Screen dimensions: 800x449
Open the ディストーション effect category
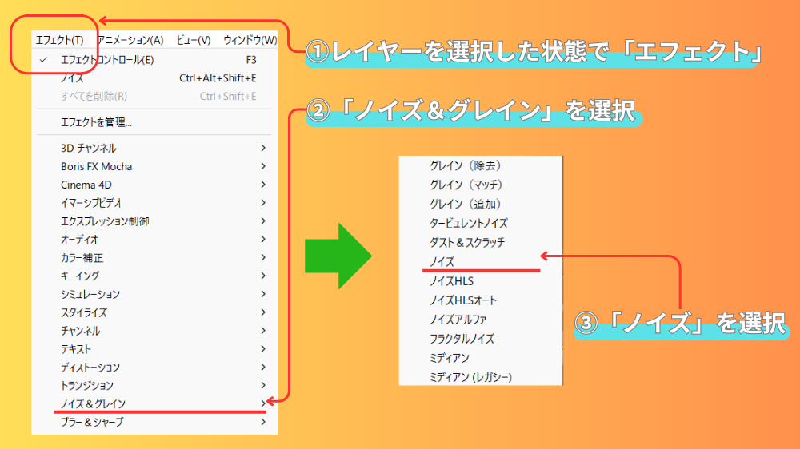click(90, 368)
